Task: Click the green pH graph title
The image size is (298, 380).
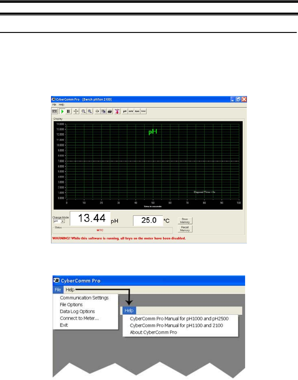Action: tap(153, 132)
